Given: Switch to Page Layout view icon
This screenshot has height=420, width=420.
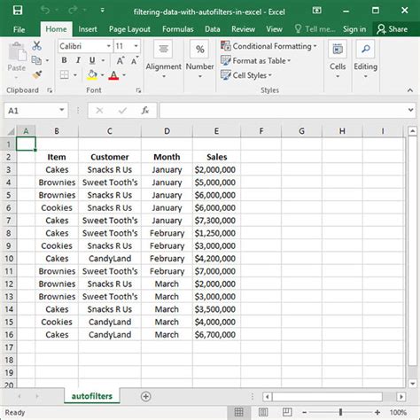Looking at the screenshot, I should click(x=263, y=412).
